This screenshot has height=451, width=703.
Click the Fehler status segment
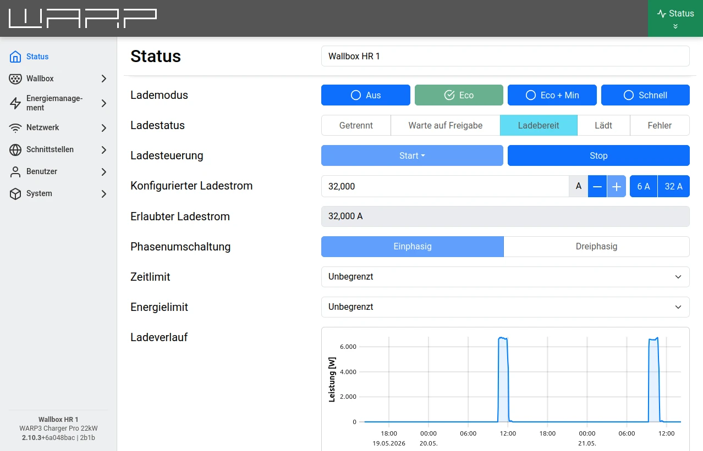660,125
